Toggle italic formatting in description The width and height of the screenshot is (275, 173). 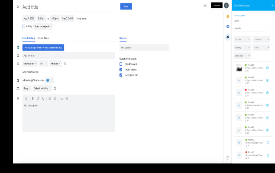click(38, 99)
